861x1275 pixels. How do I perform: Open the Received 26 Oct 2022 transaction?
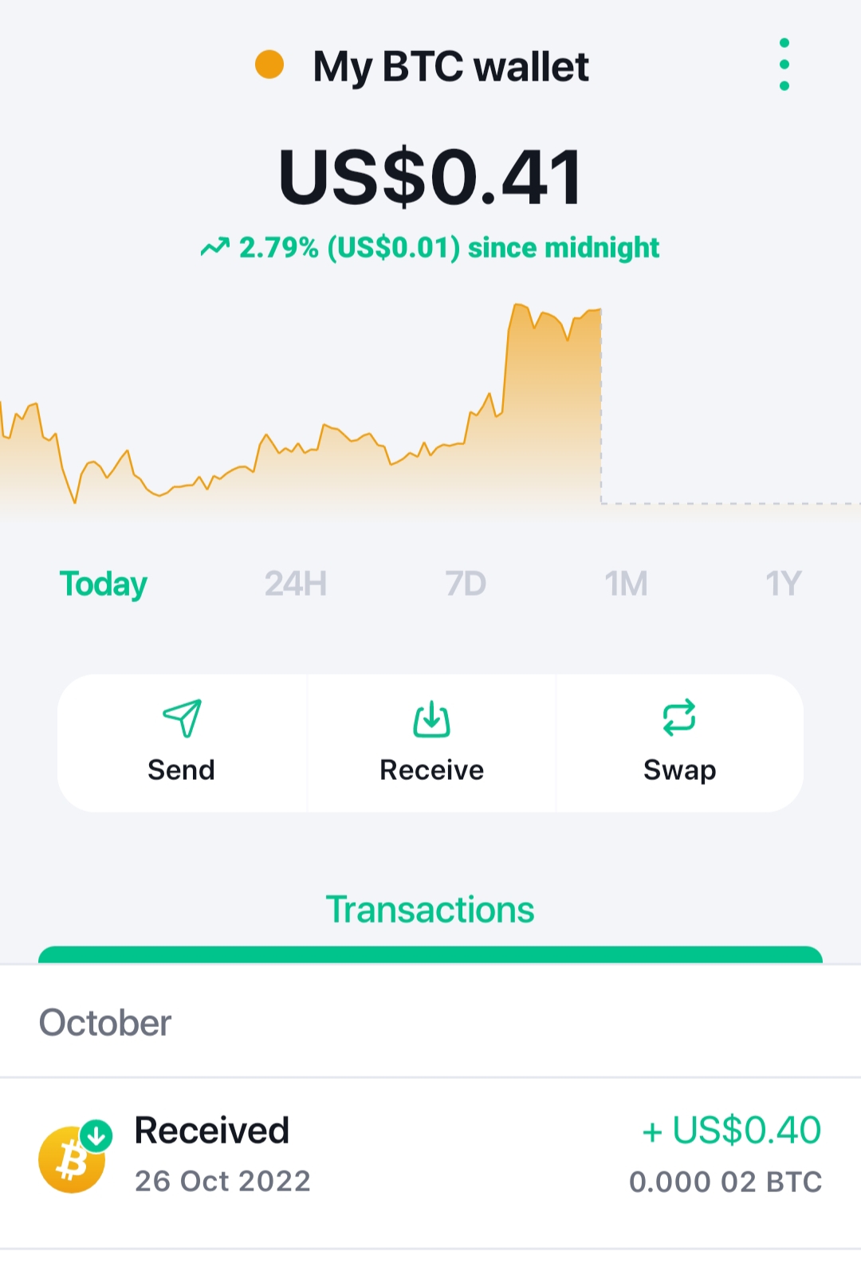click(431, 1163)
